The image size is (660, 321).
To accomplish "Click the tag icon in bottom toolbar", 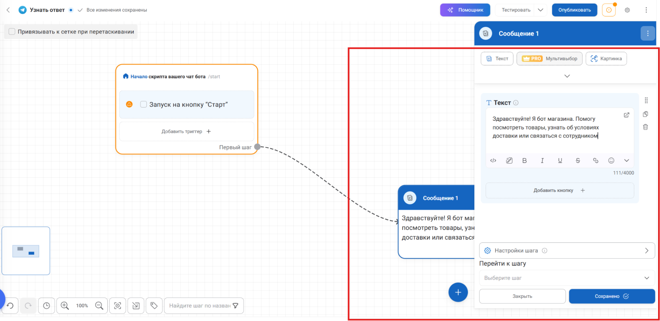I will coord(154,306).
